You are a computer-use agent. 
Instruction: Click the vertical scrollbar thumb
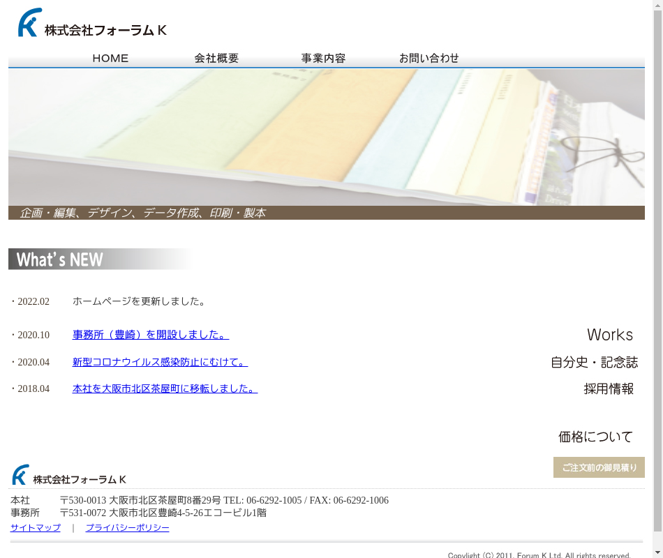(657, 269)
